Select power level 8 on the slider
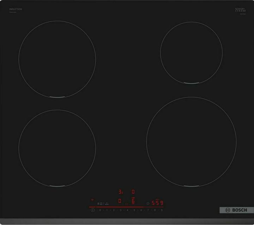Viewport: 254px width, 225px height. tap(155, 210)
